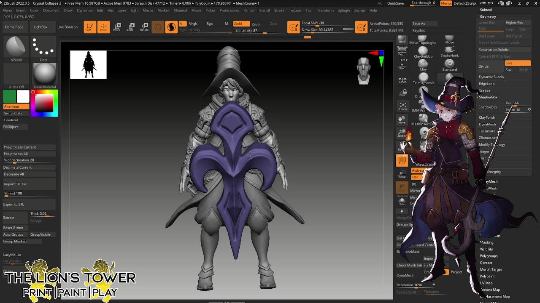The width and height of the screenshot is (540, 303).
Task: Select the Scale transform tool
Action: pyautogui.click(x=131, y=27)
